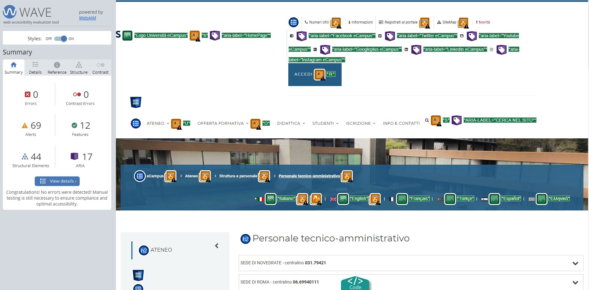Screen dimensions: 589x290
Task: Click the eCampus breadcrumb link
Action: pos(155,176)
